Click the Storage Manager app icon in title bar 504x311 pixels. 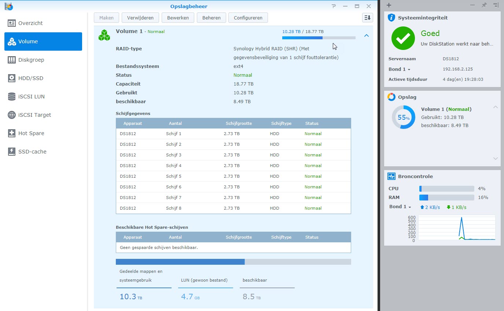[8, 6]
